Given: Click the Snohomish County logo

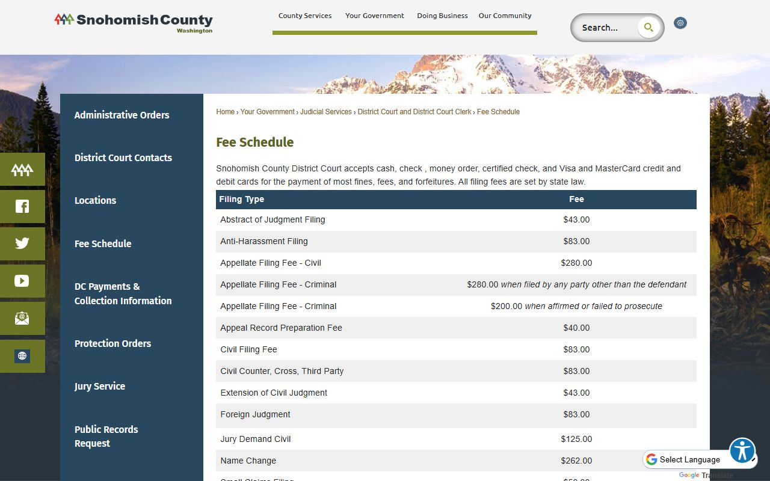Looking at the screenshot, I should [134, 22].
